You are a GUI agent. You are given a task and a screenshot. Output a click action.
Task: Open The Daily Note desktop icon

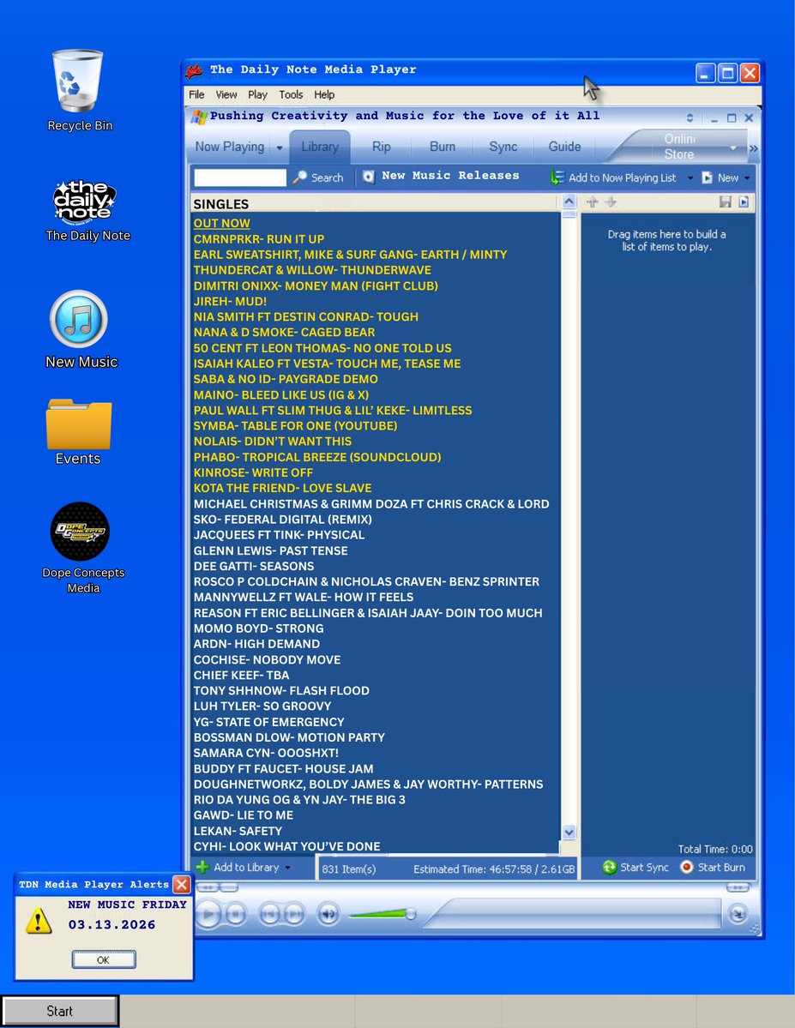coord(85,202)
